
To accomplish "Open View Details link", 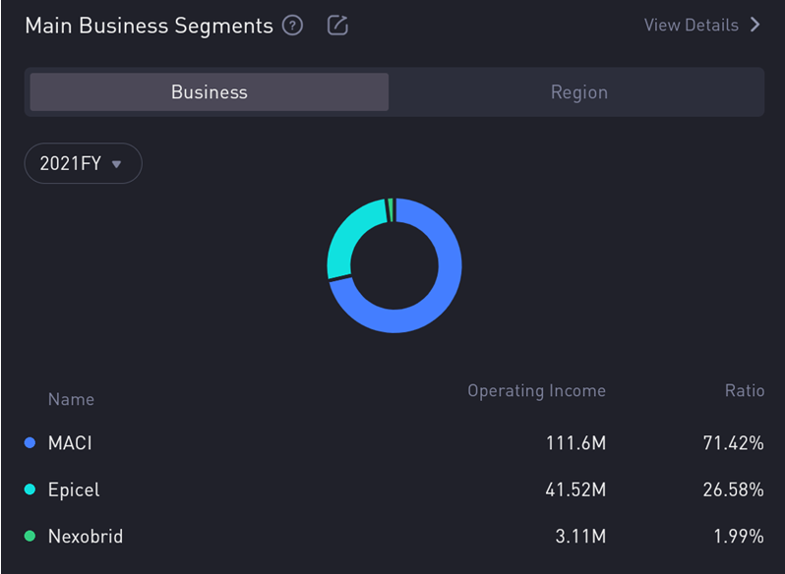I will coord(691,25).
